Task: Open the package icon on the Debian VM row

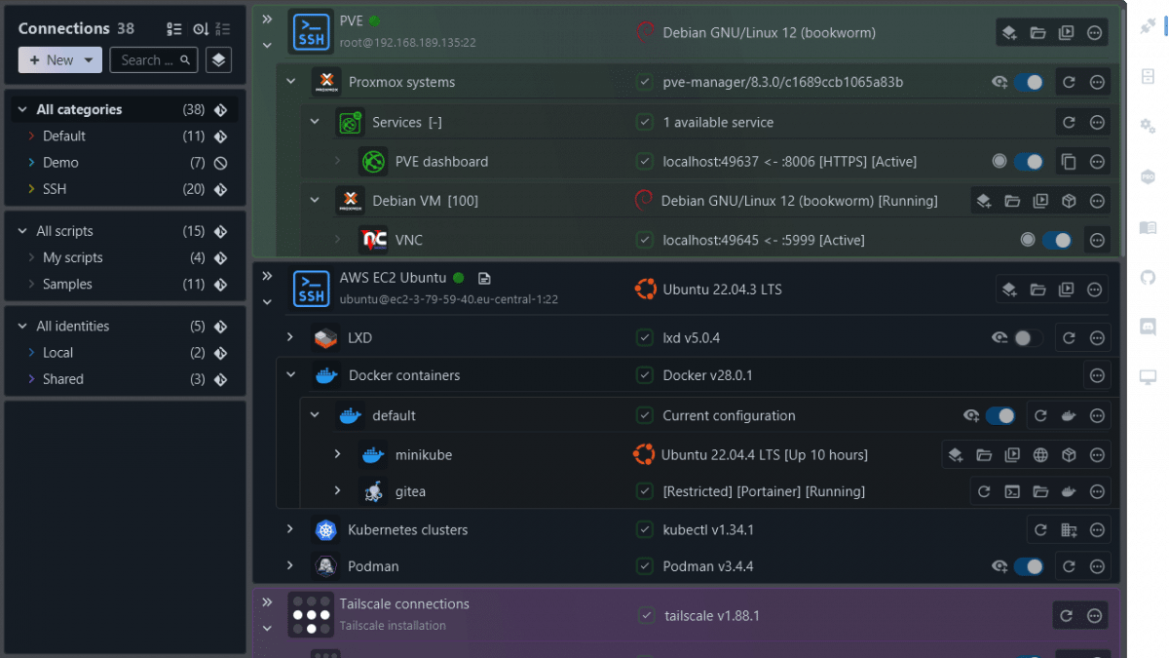Action: 1068,201
